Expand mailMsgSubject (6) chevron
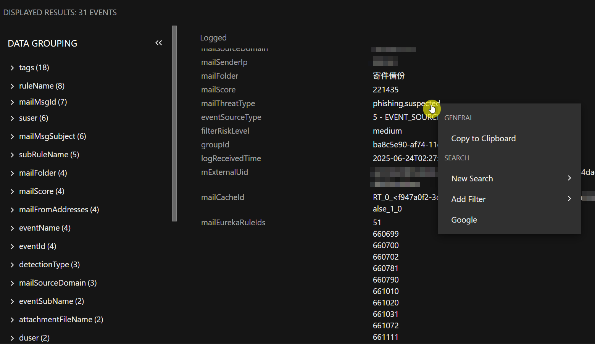This screenshot has height=344, width=595. point(12,137)
